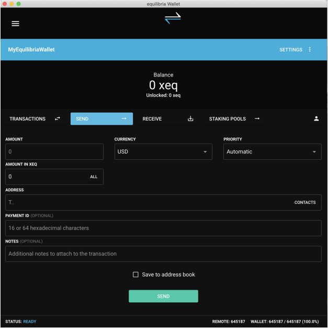Focus the Amount input field
This screenshot has width=328, height=328.
click(54, 152)
